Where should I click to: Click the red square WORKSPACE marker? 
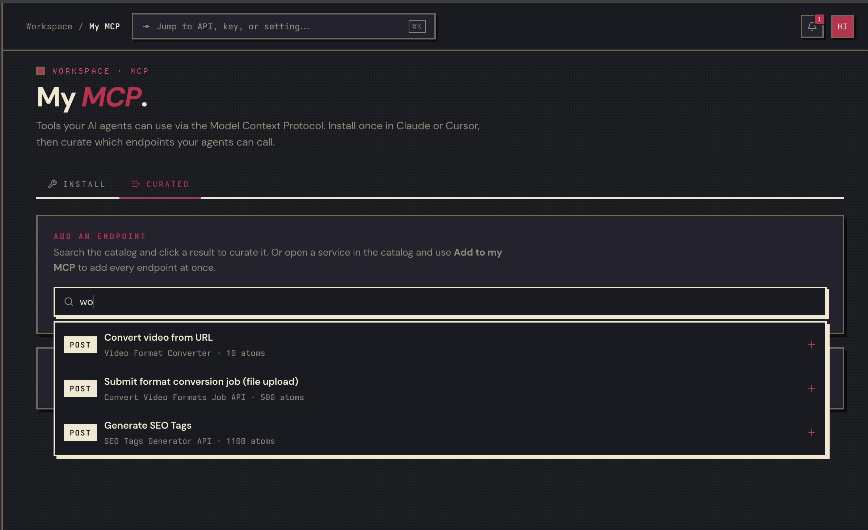click(41, 71)
